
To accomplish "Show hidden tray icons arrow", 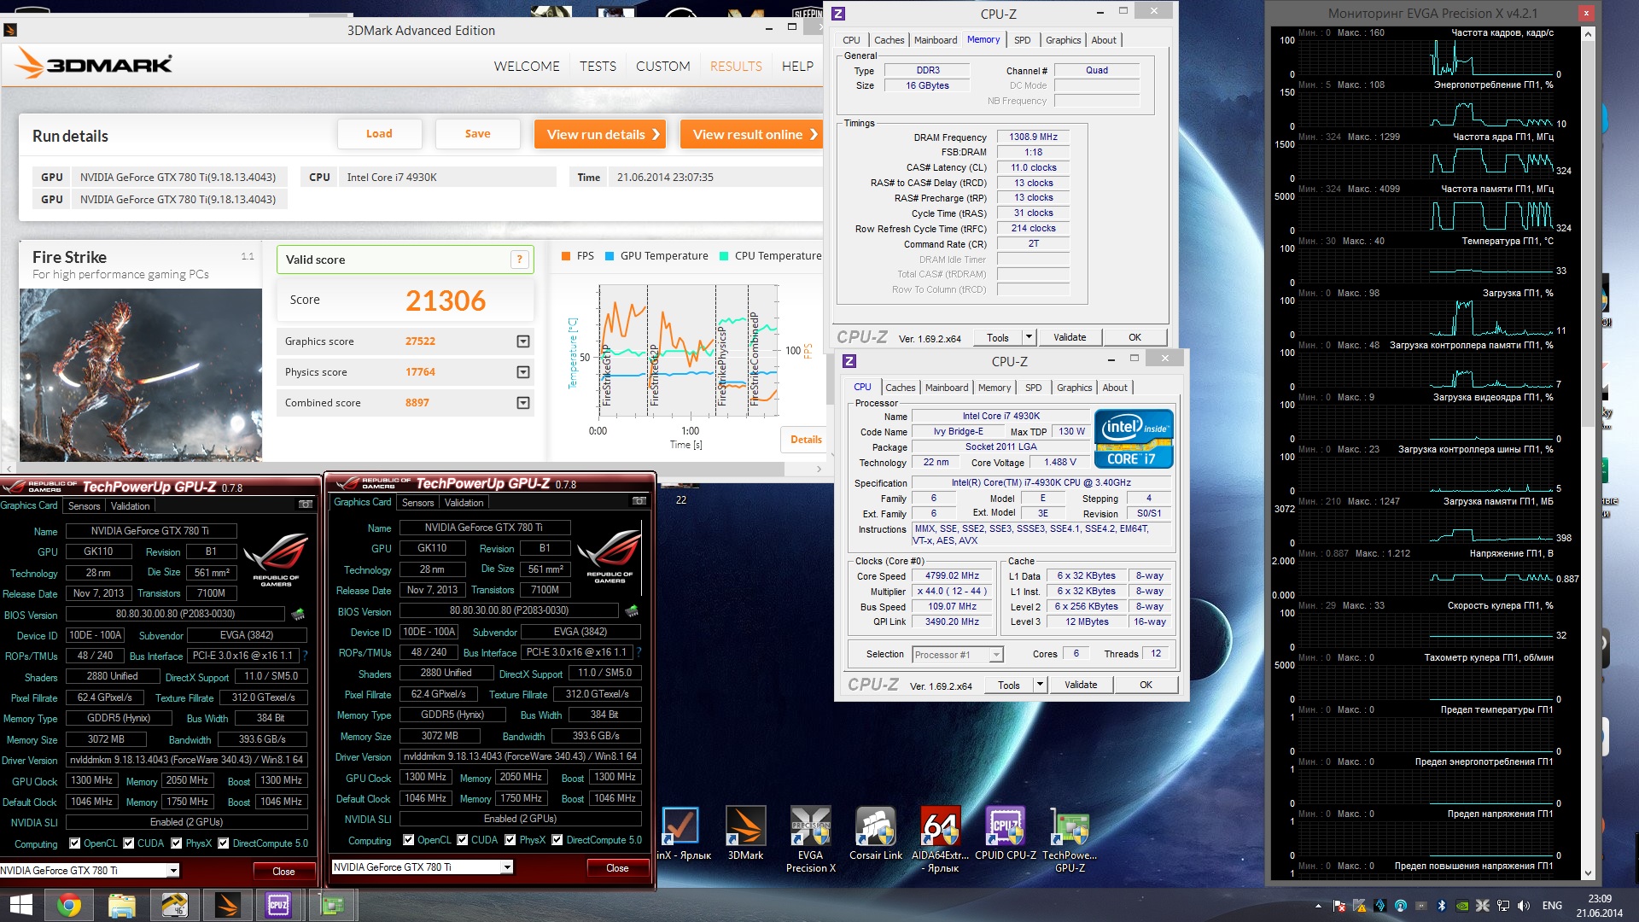I will click(1318, 906).
